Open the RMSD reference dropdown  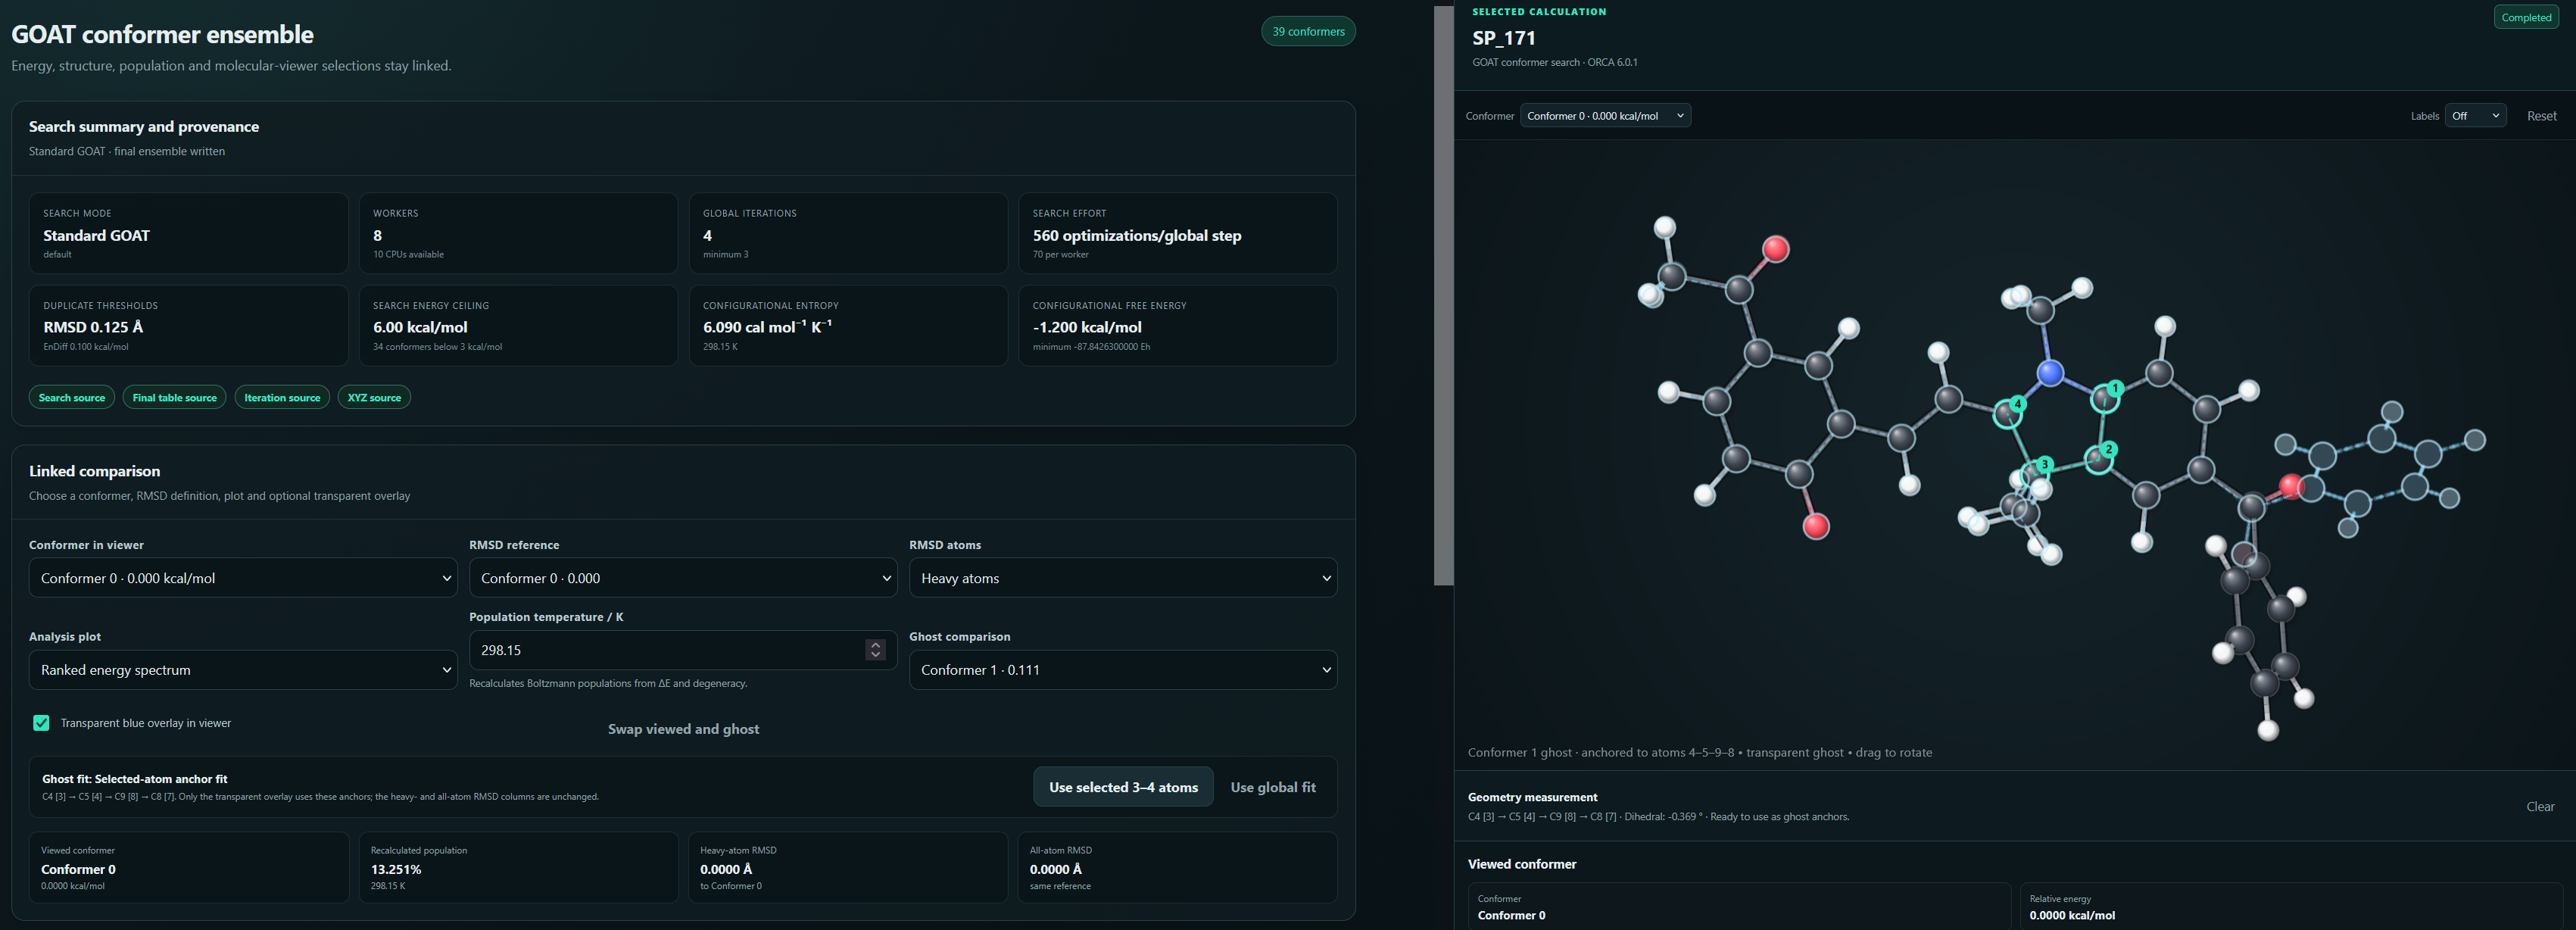point(683,578)
